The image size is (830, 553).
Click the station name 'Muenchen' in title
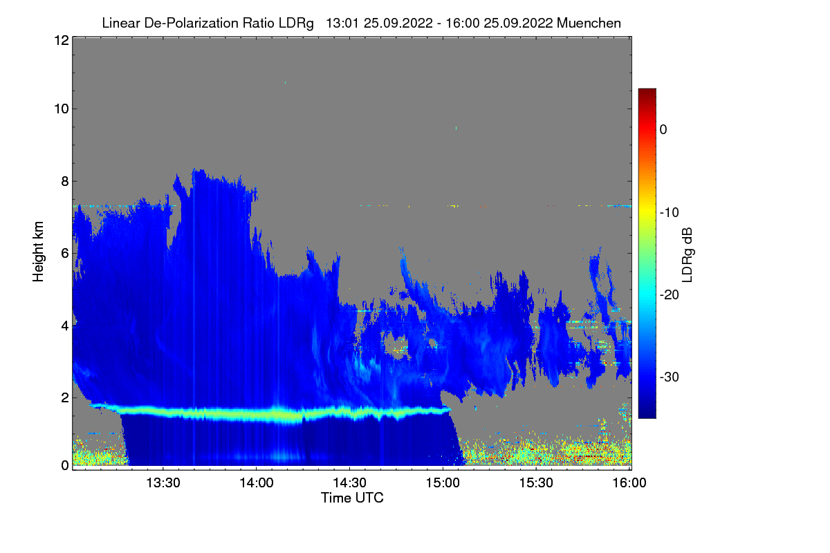[x=589, y=23]
